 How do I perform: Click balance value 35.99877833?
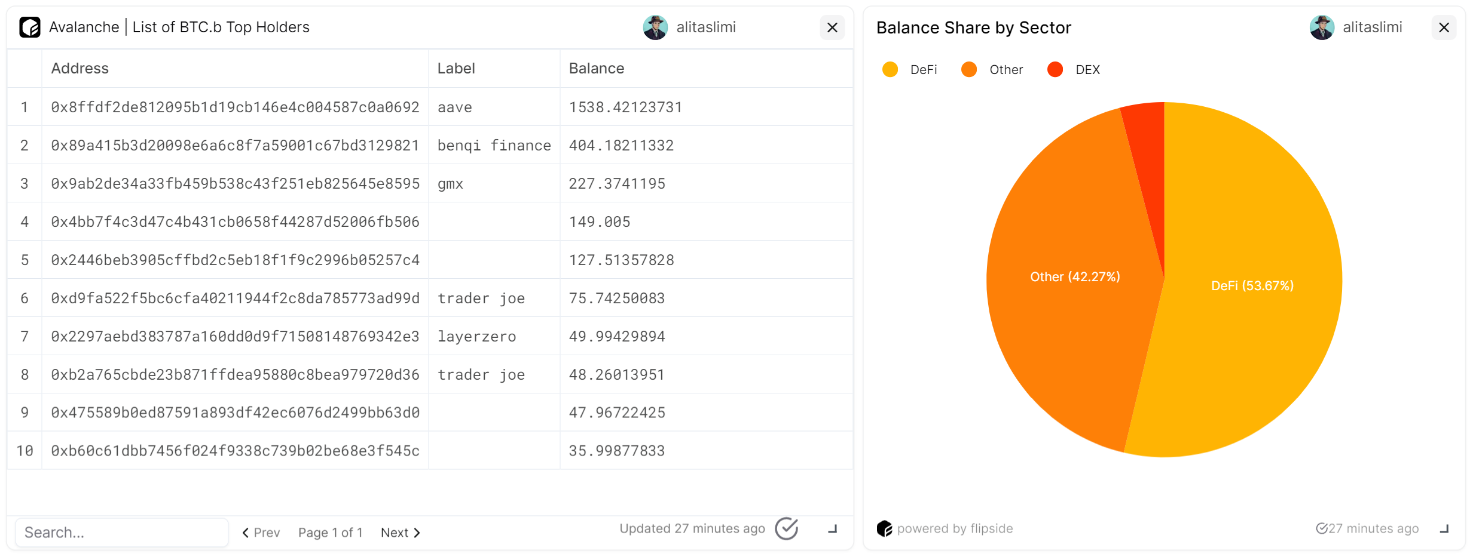[x=617, y=451]
